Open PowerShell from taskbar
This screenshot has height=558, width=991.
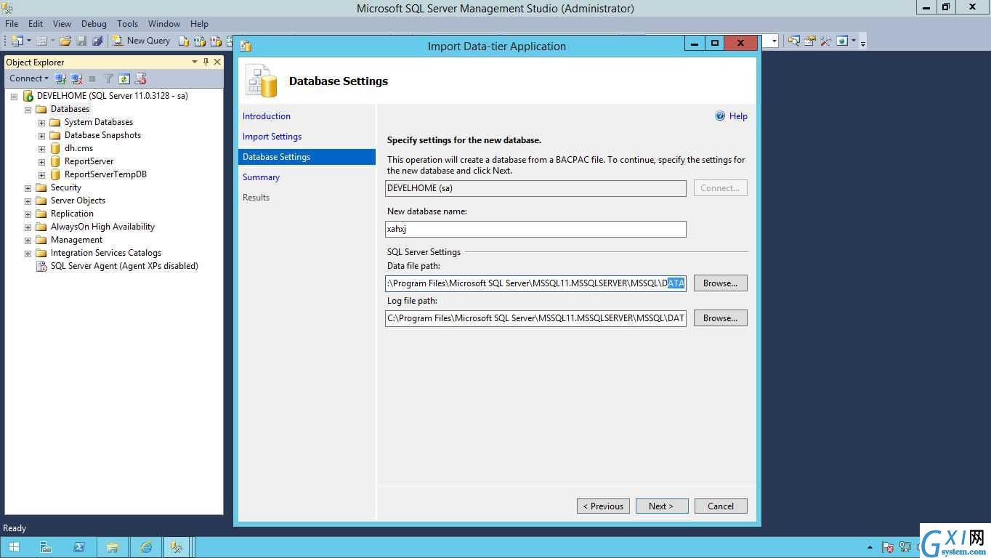coord(79,547)
